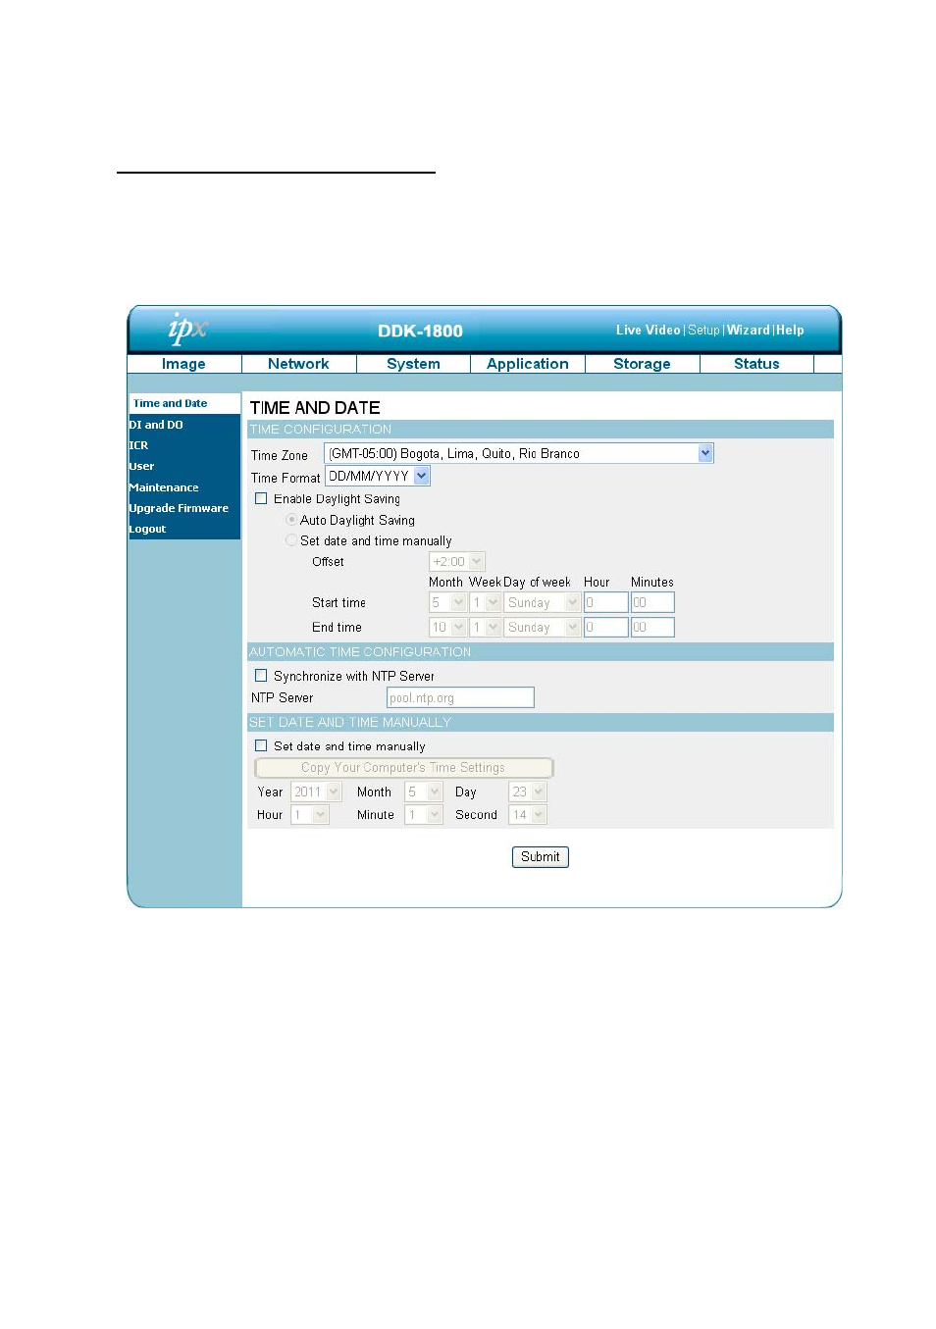Select daylight Set date and time manually radio
936x1329 pixels.
click(291, 540)
